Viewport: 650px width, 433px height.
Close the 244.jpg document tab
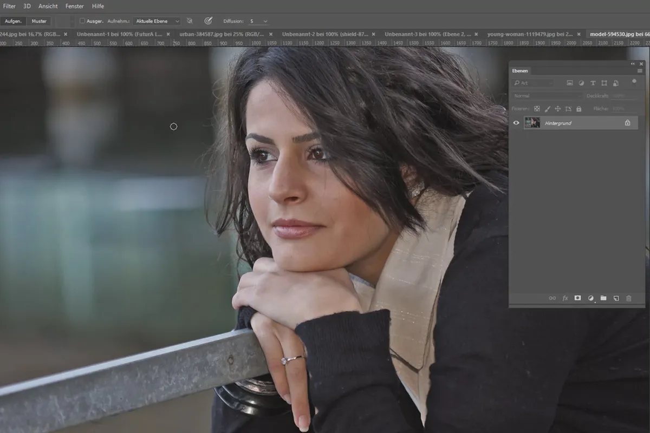[x=66, y=34]
